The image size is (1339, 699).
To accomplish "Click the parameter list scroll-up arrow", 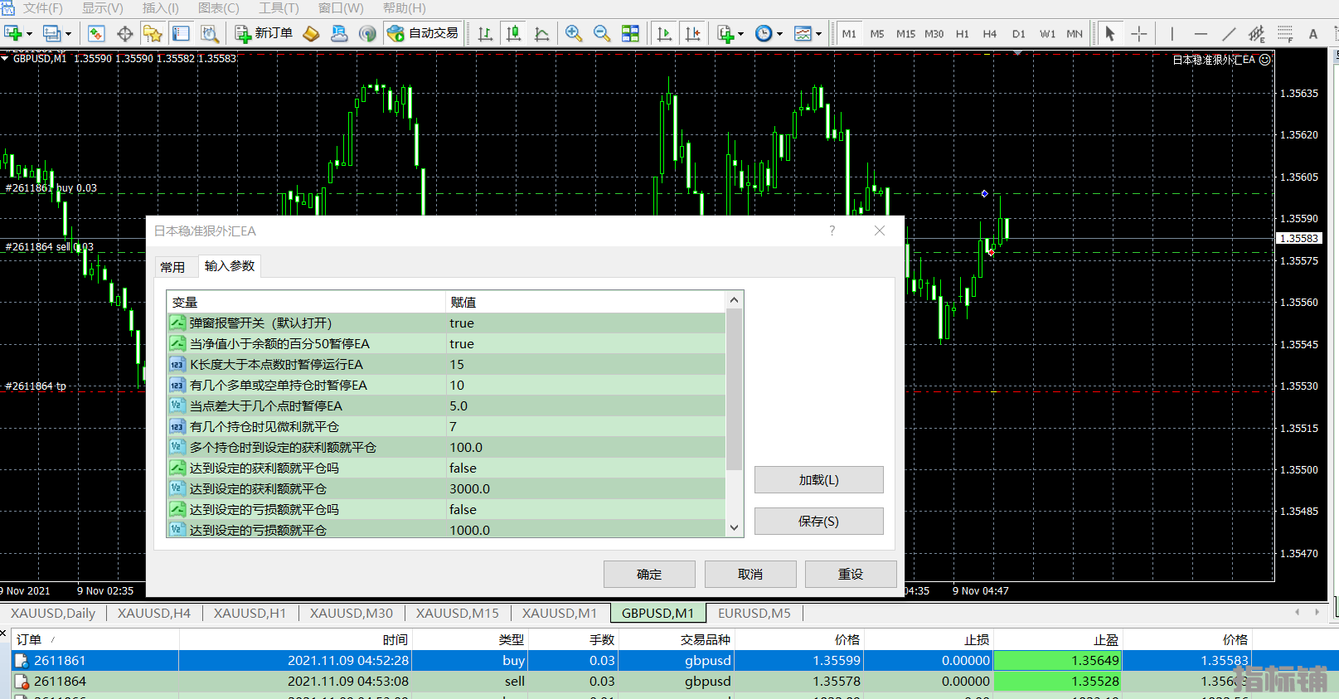I will 734,299.
